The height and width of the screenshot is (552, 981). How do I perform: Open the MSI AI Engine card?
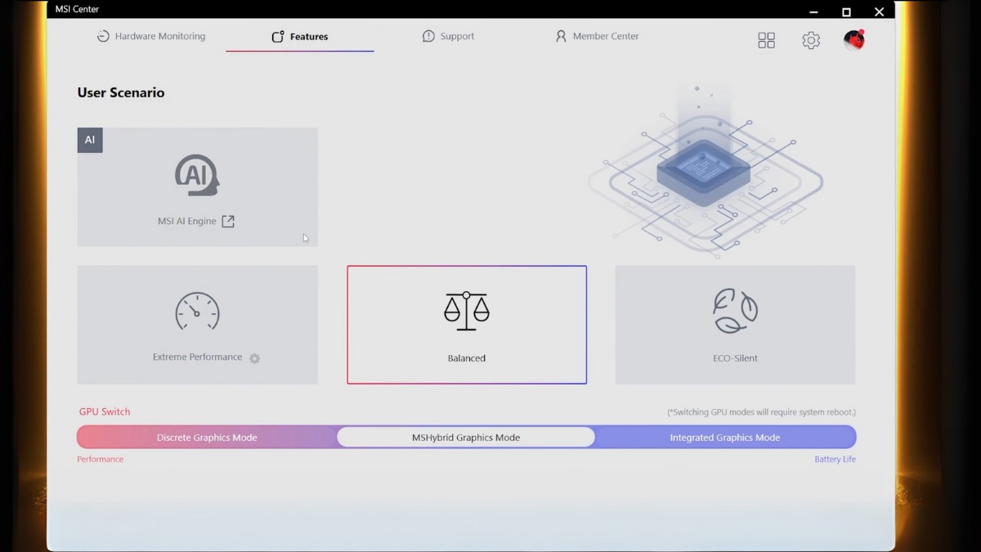197,186
